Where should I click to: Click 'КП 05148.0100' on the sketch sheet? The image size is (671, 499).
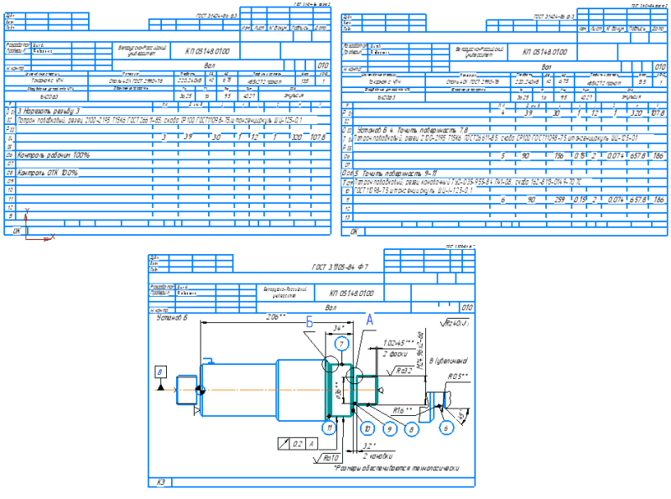[x=351, y=294]
